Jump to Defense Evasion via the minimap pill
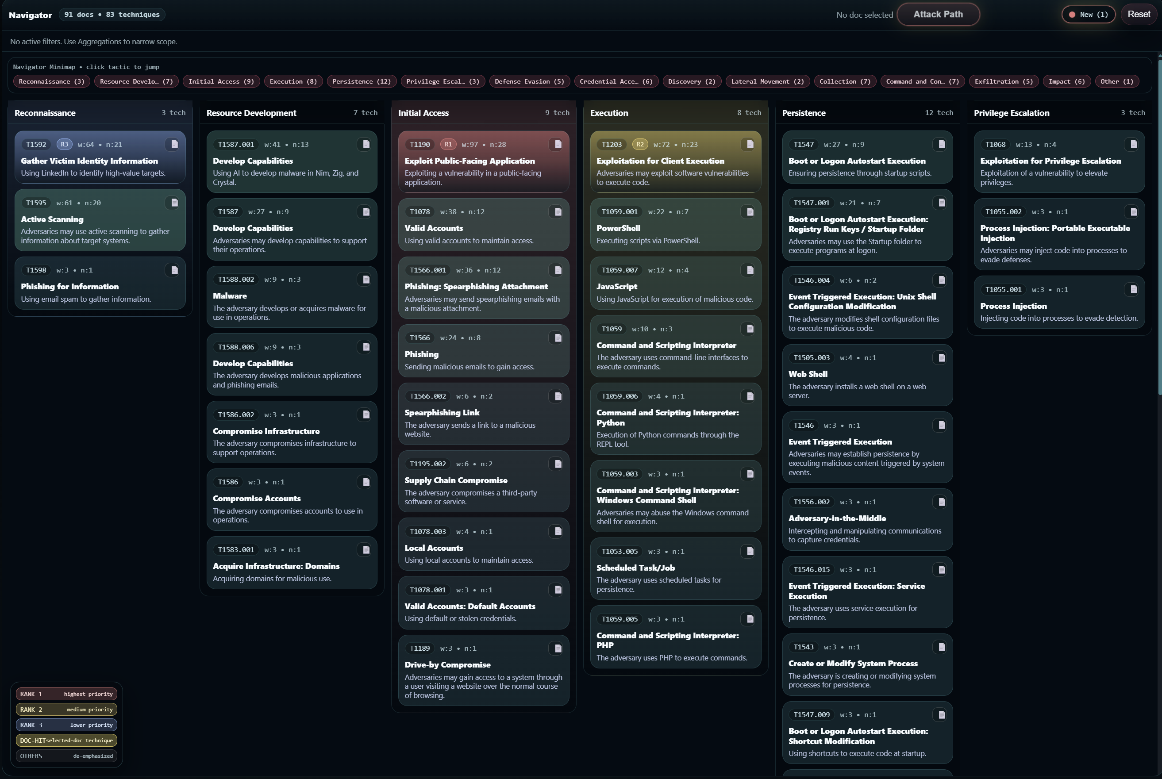 pos(529,81)
